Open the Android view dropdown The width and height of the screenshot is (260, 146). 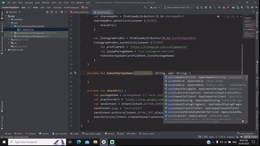(x=13, y=12)
